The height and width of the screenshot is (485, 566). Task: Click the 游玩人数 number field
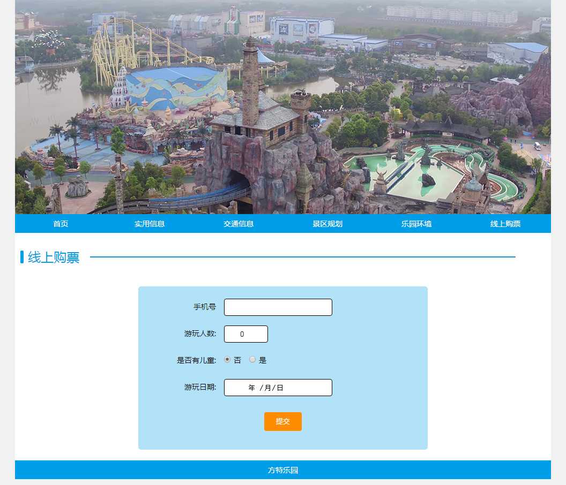click(x=245, y=334)
